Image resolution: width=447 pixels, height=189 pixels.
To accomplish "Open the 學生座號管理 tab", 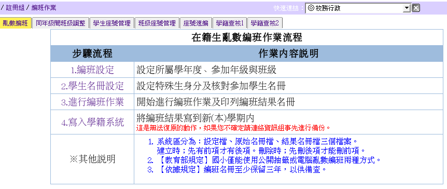I will click(112, 23).
